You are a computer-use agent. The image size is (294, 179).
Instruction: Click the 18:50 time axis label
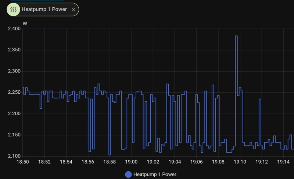pyautogui.click(x=23, y=162)
